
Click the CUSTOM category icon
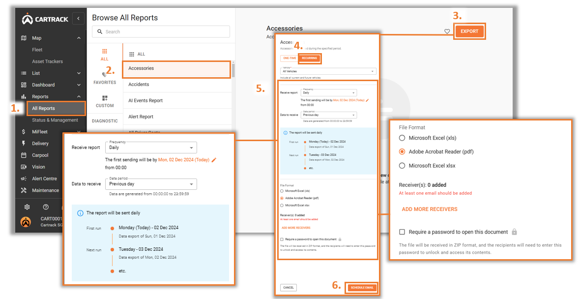pos(105,98)
